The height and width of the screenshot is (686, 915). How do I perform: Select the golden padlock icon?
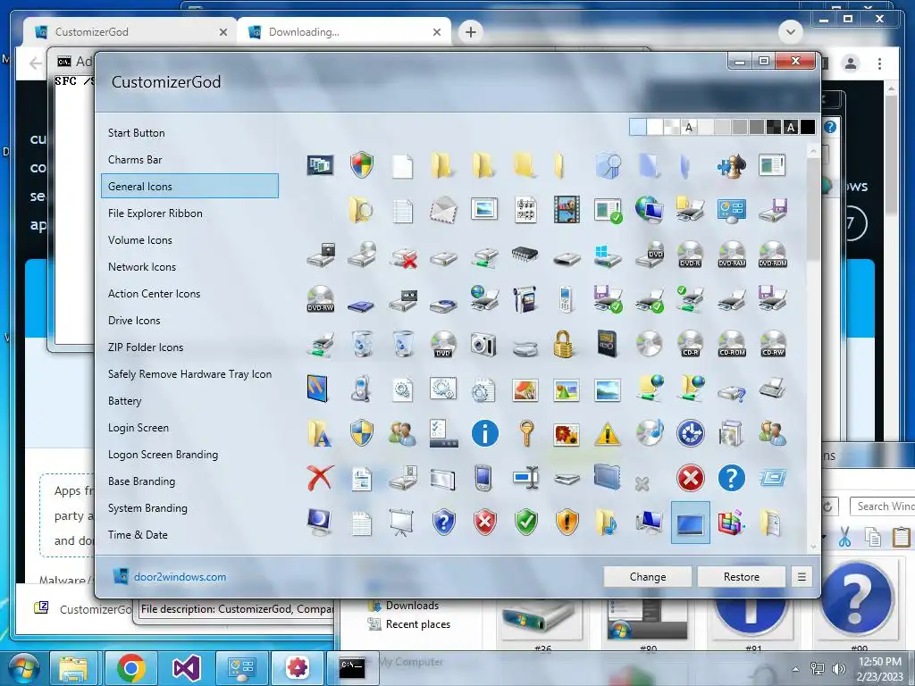tap(563, 344)
